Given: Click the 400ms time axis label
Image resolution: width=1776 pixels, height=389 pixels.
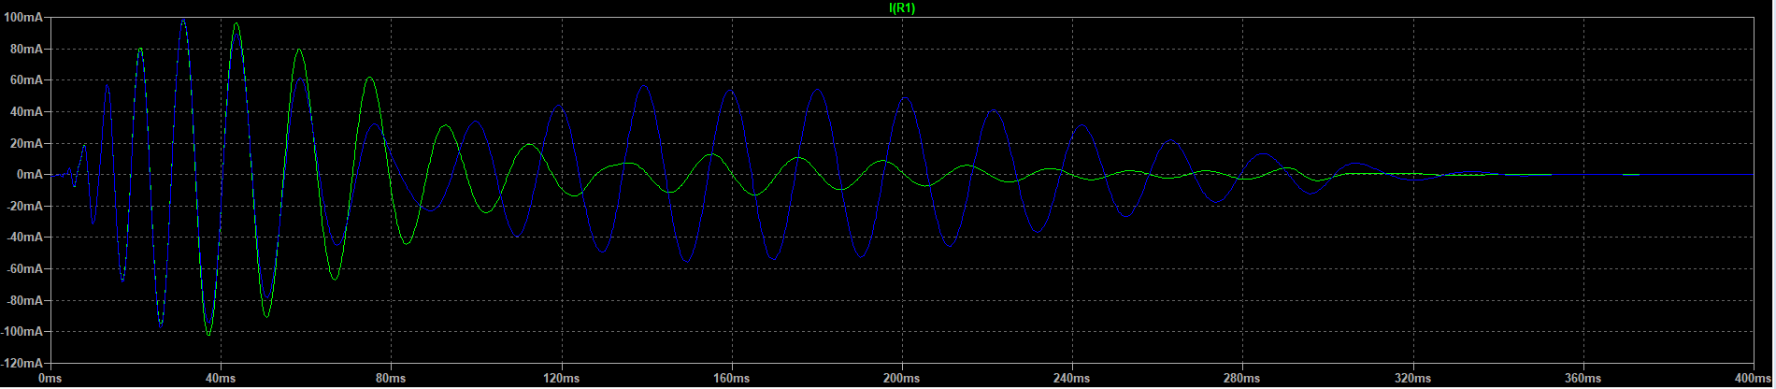Looking at the screenshot, I should (x=1753, y=379).
